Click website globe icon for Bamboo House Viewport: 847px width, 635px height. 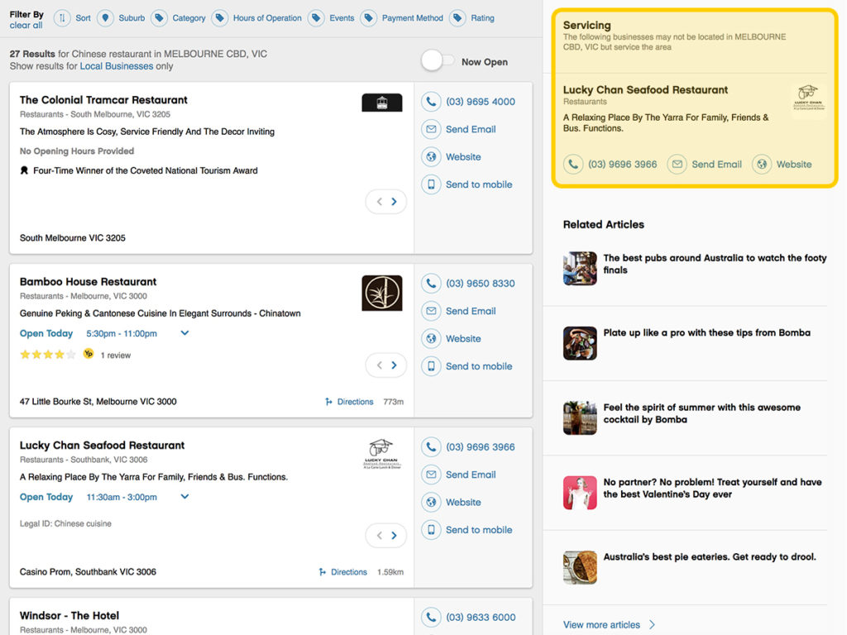tap(431, 338)
